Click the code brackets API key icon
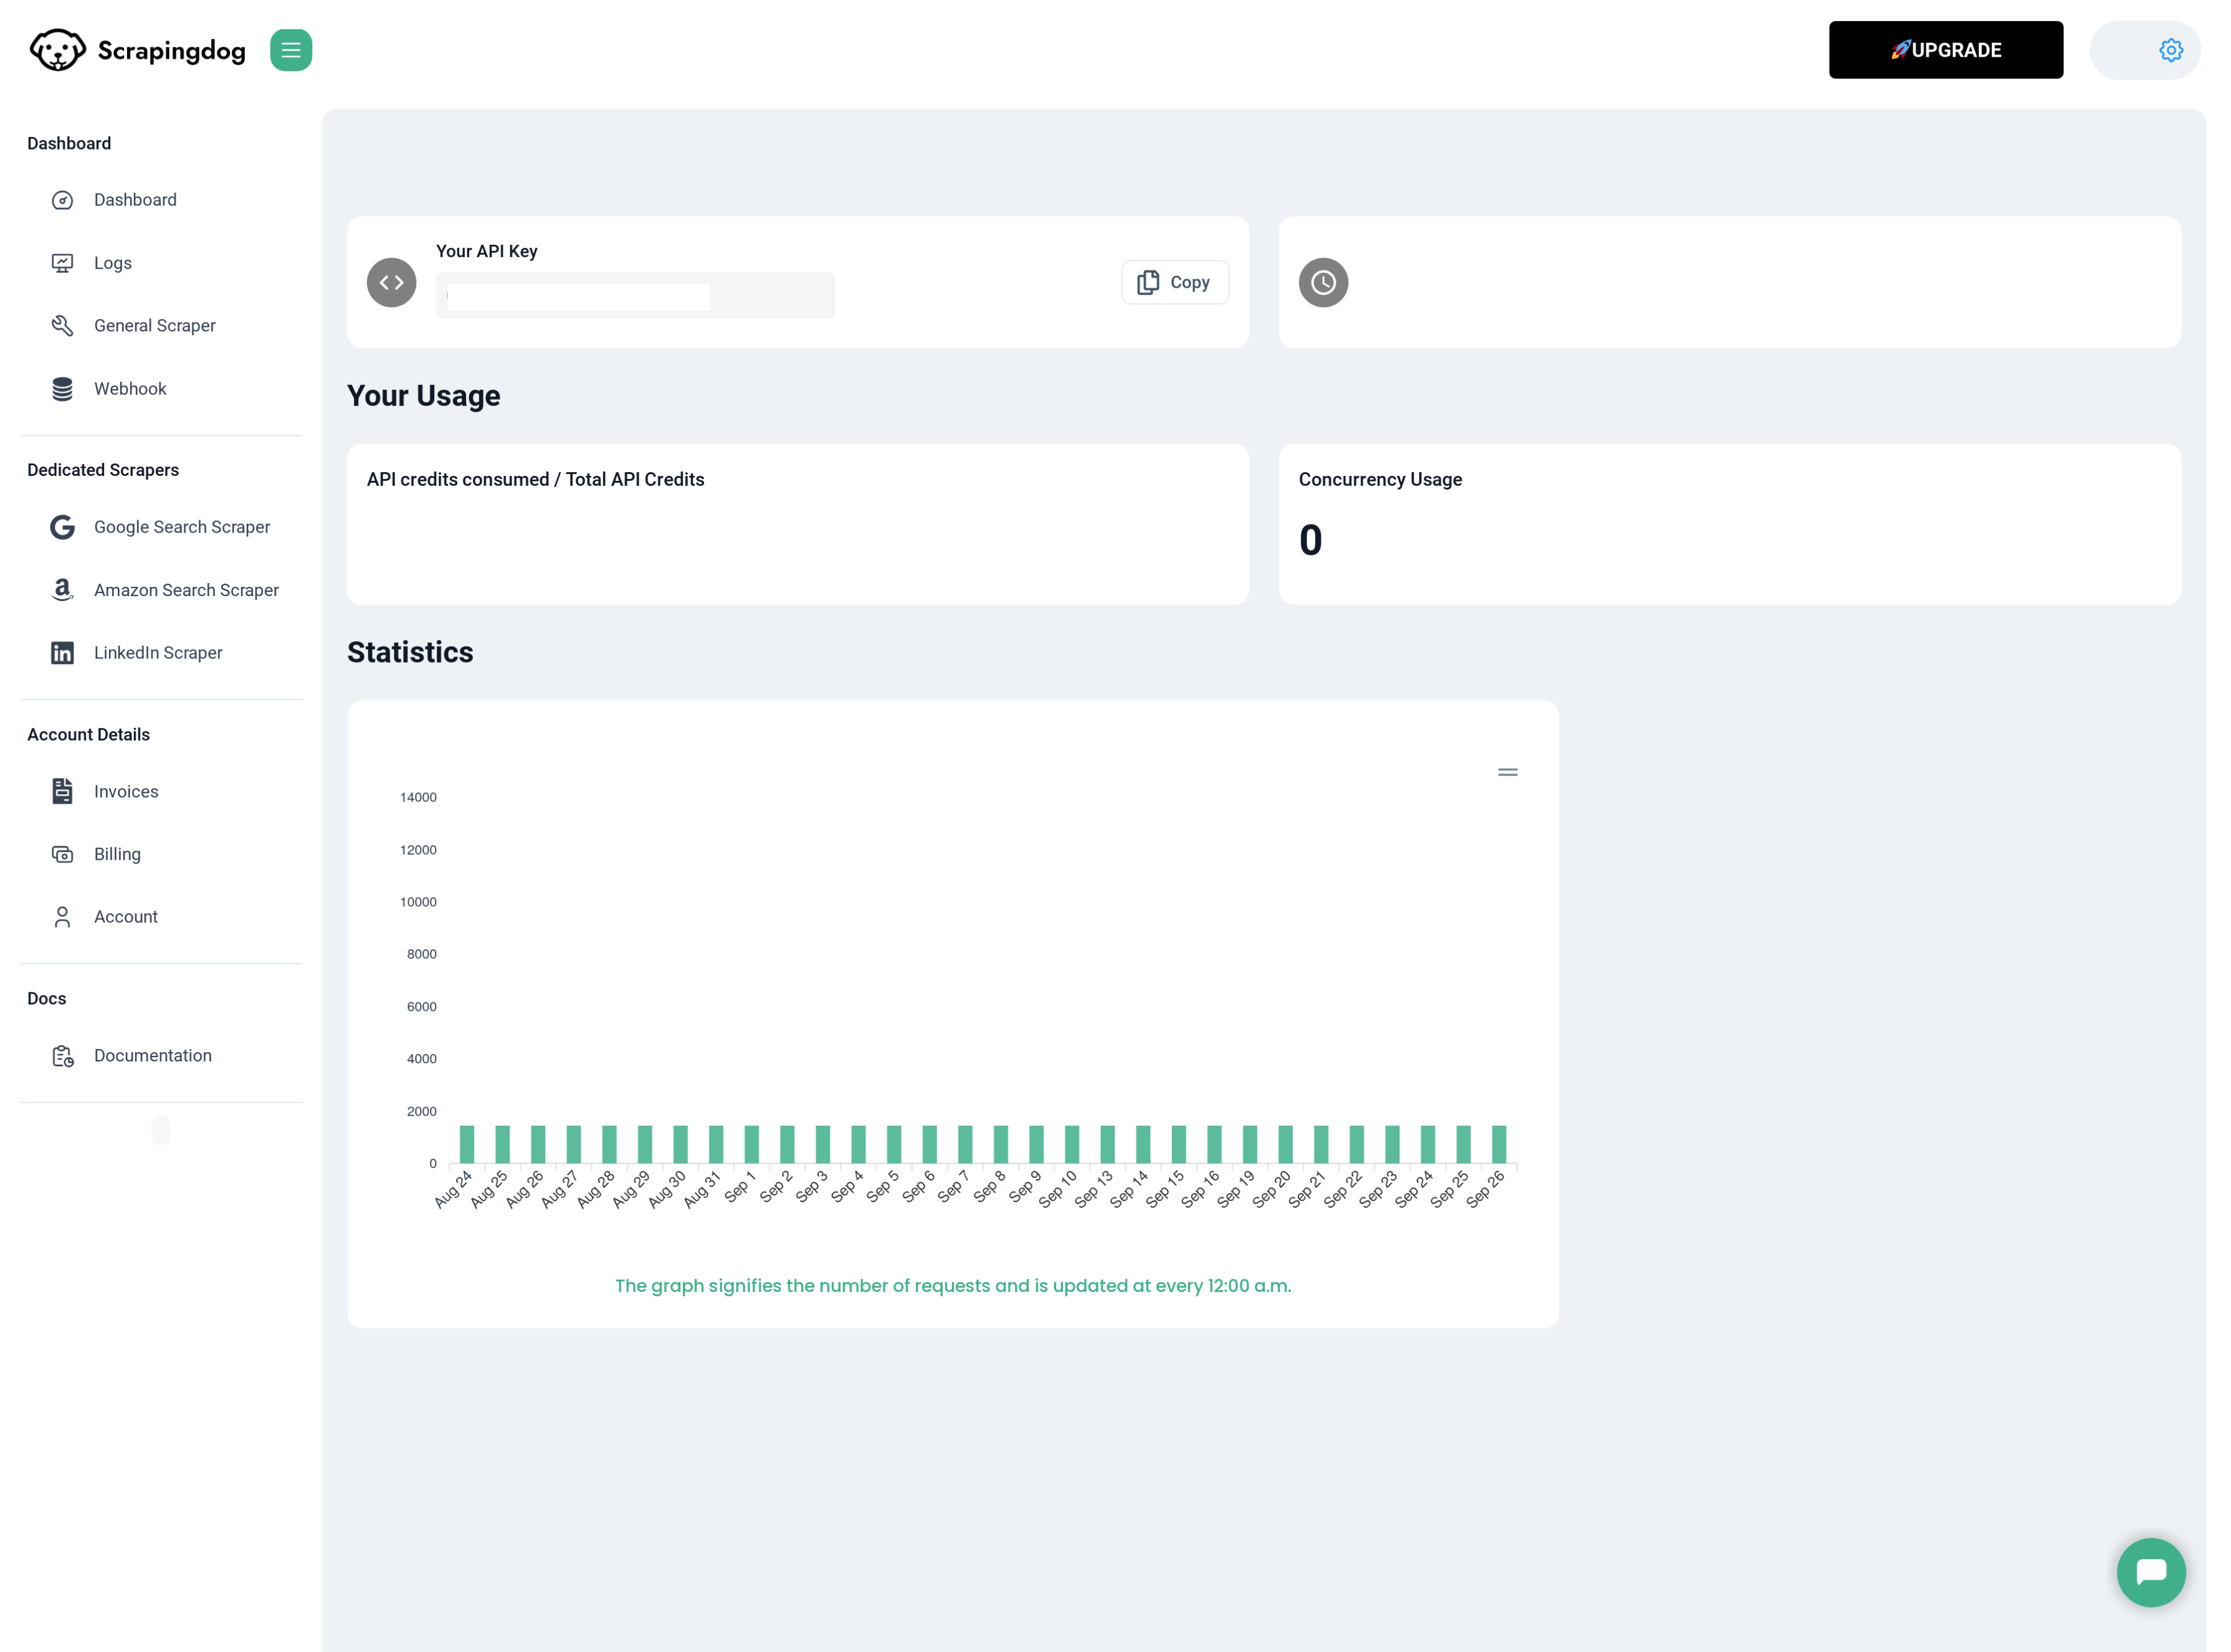This screenshot has width=2231, height=1652. pyautogui.click(x=391, y=283)
